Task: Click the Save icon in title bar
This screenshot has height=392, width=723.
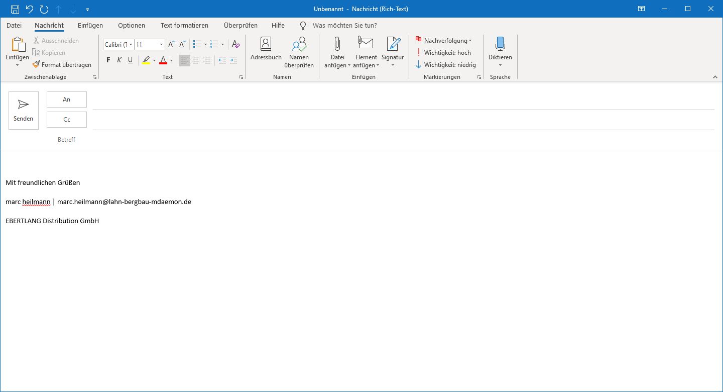Action: (15, 9)
